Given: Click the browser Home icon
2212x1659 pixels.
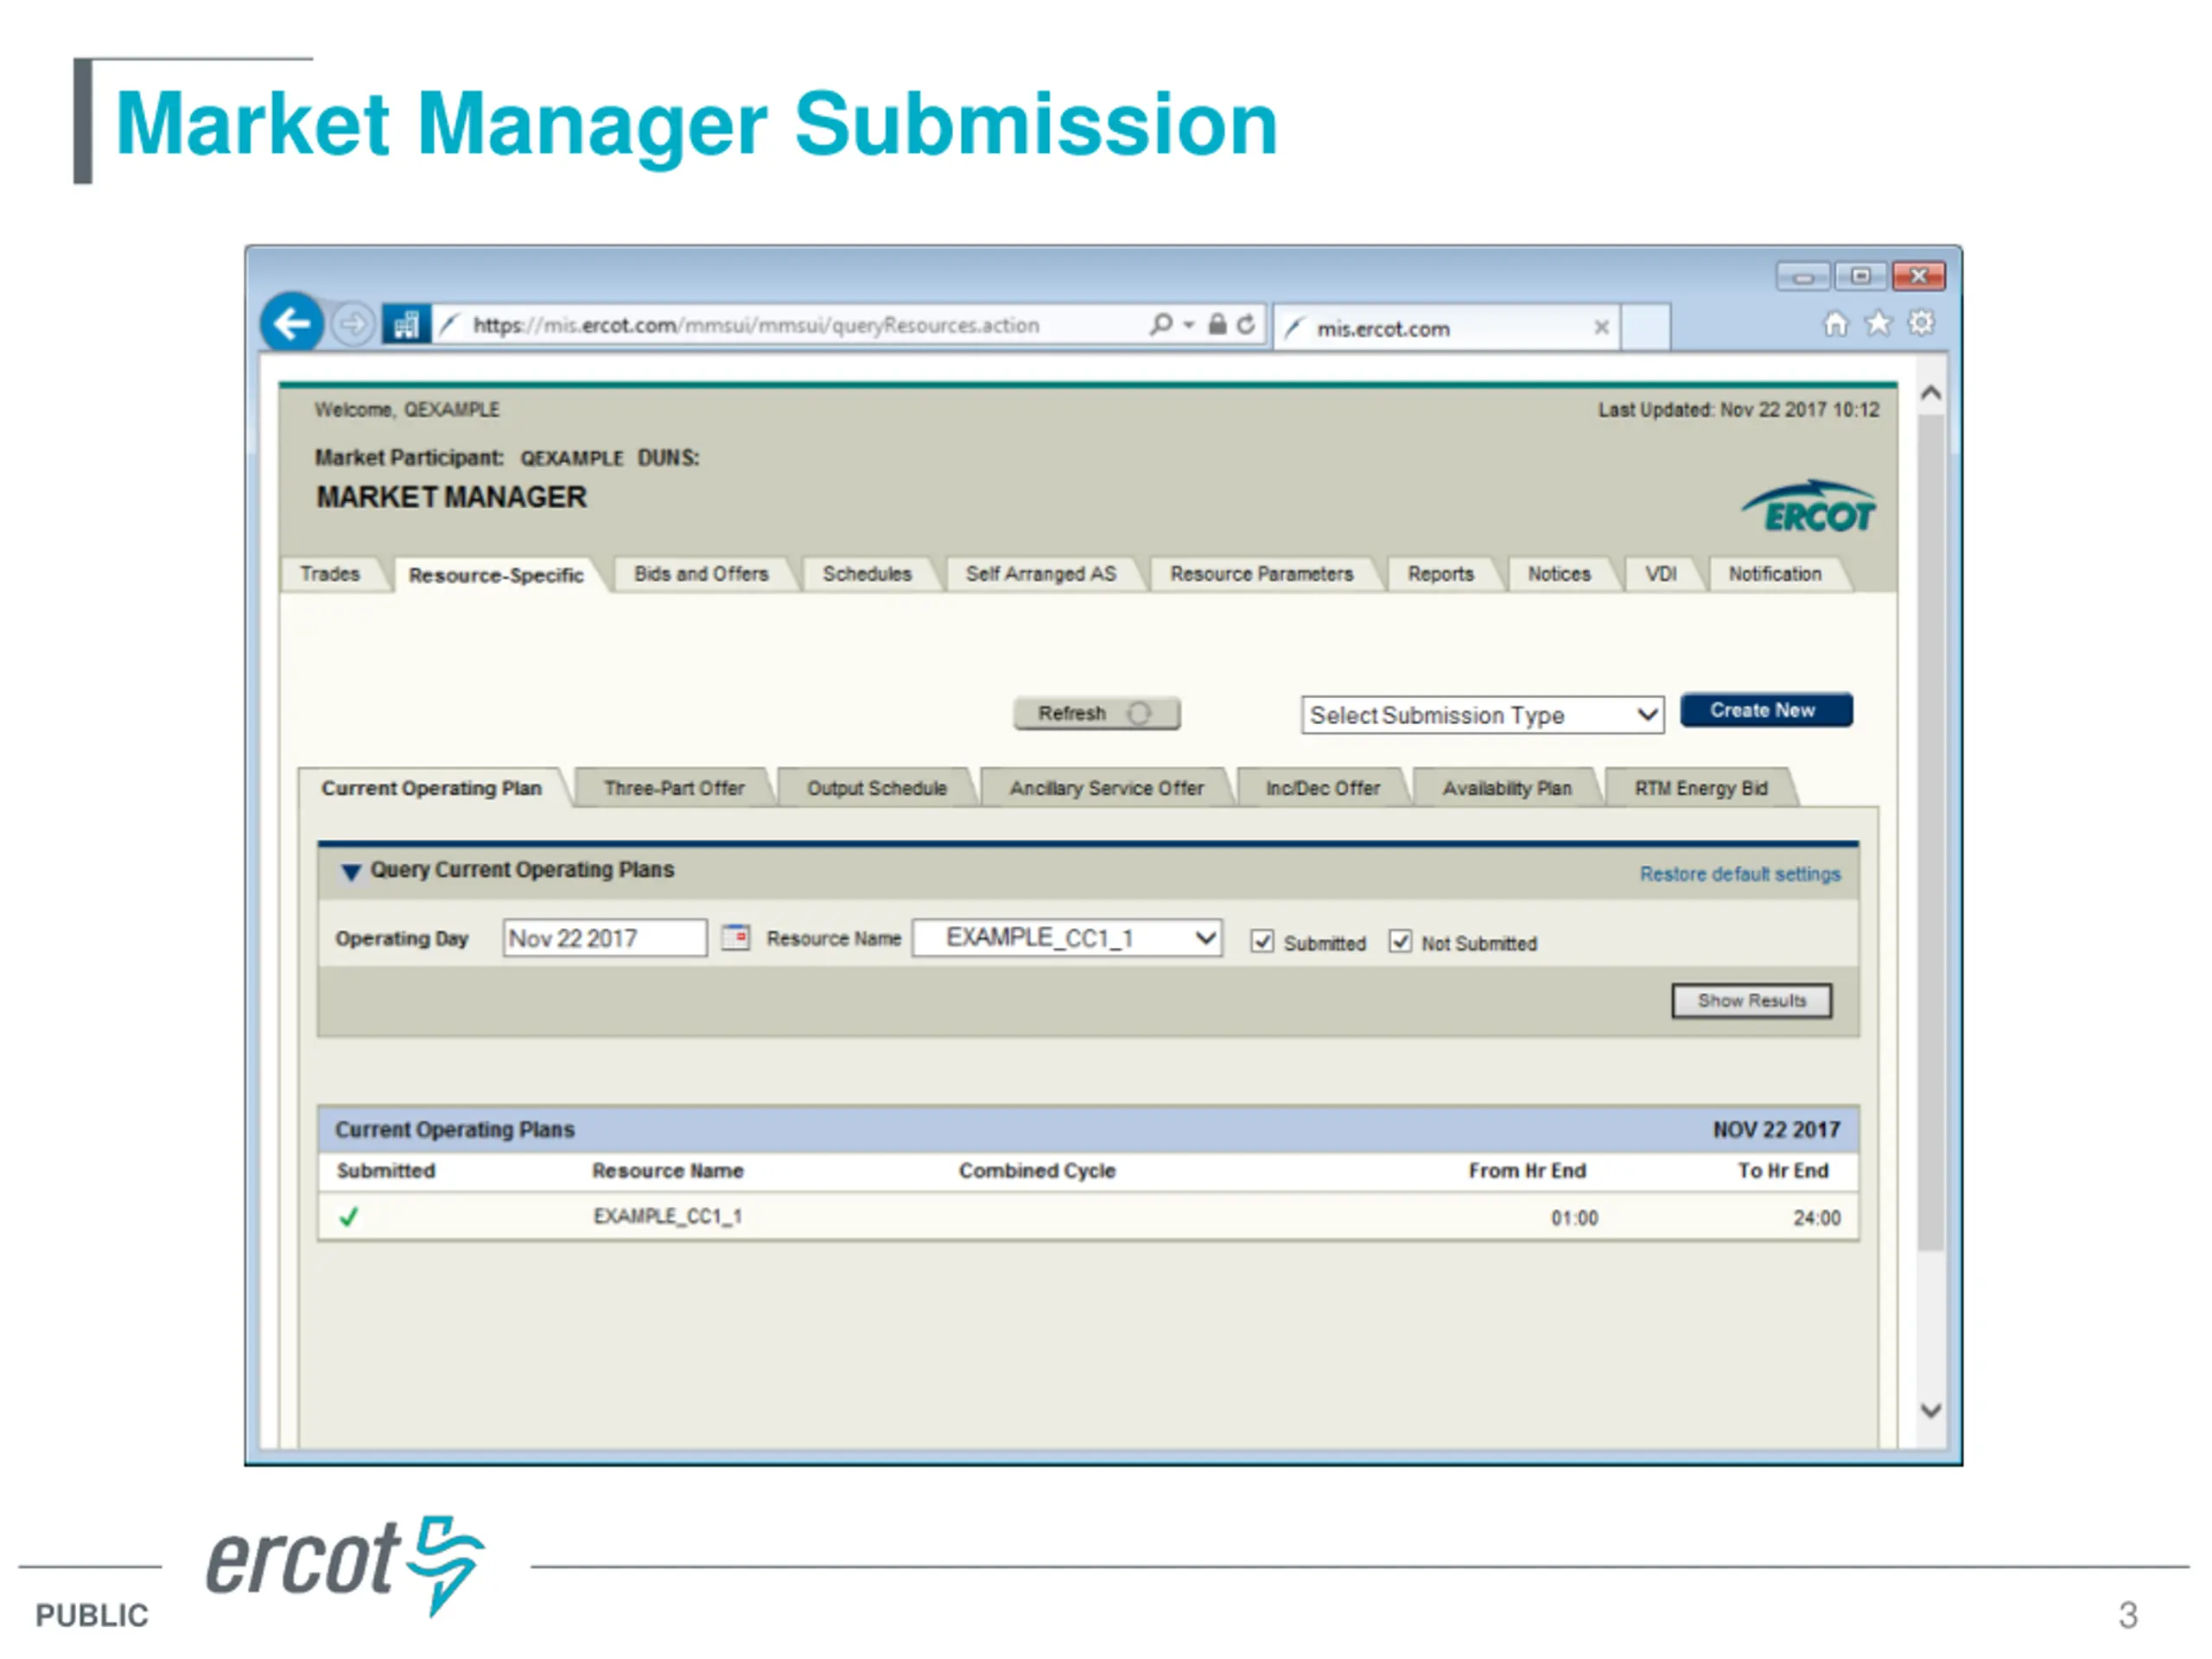Looking at the screenshot, I should click(x=1835, y=324).
